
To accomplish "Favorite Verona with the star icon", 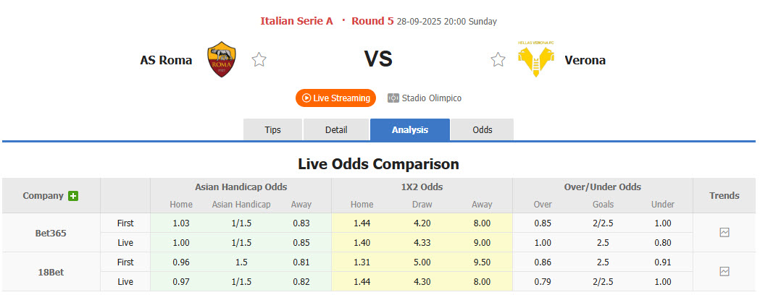I will point(498,60).
